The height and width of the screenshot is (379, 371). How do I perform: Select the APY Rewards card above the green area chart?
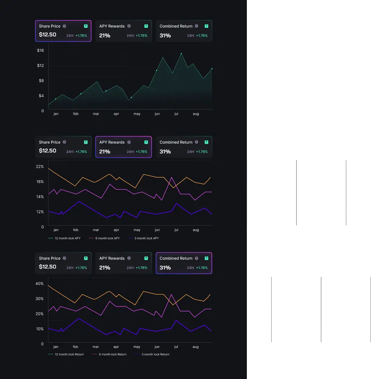pyautogui.click(x=123, y=31)
